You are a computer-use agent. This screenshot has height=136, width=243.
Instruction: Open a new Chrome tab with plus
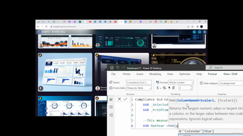click(177, 22)
